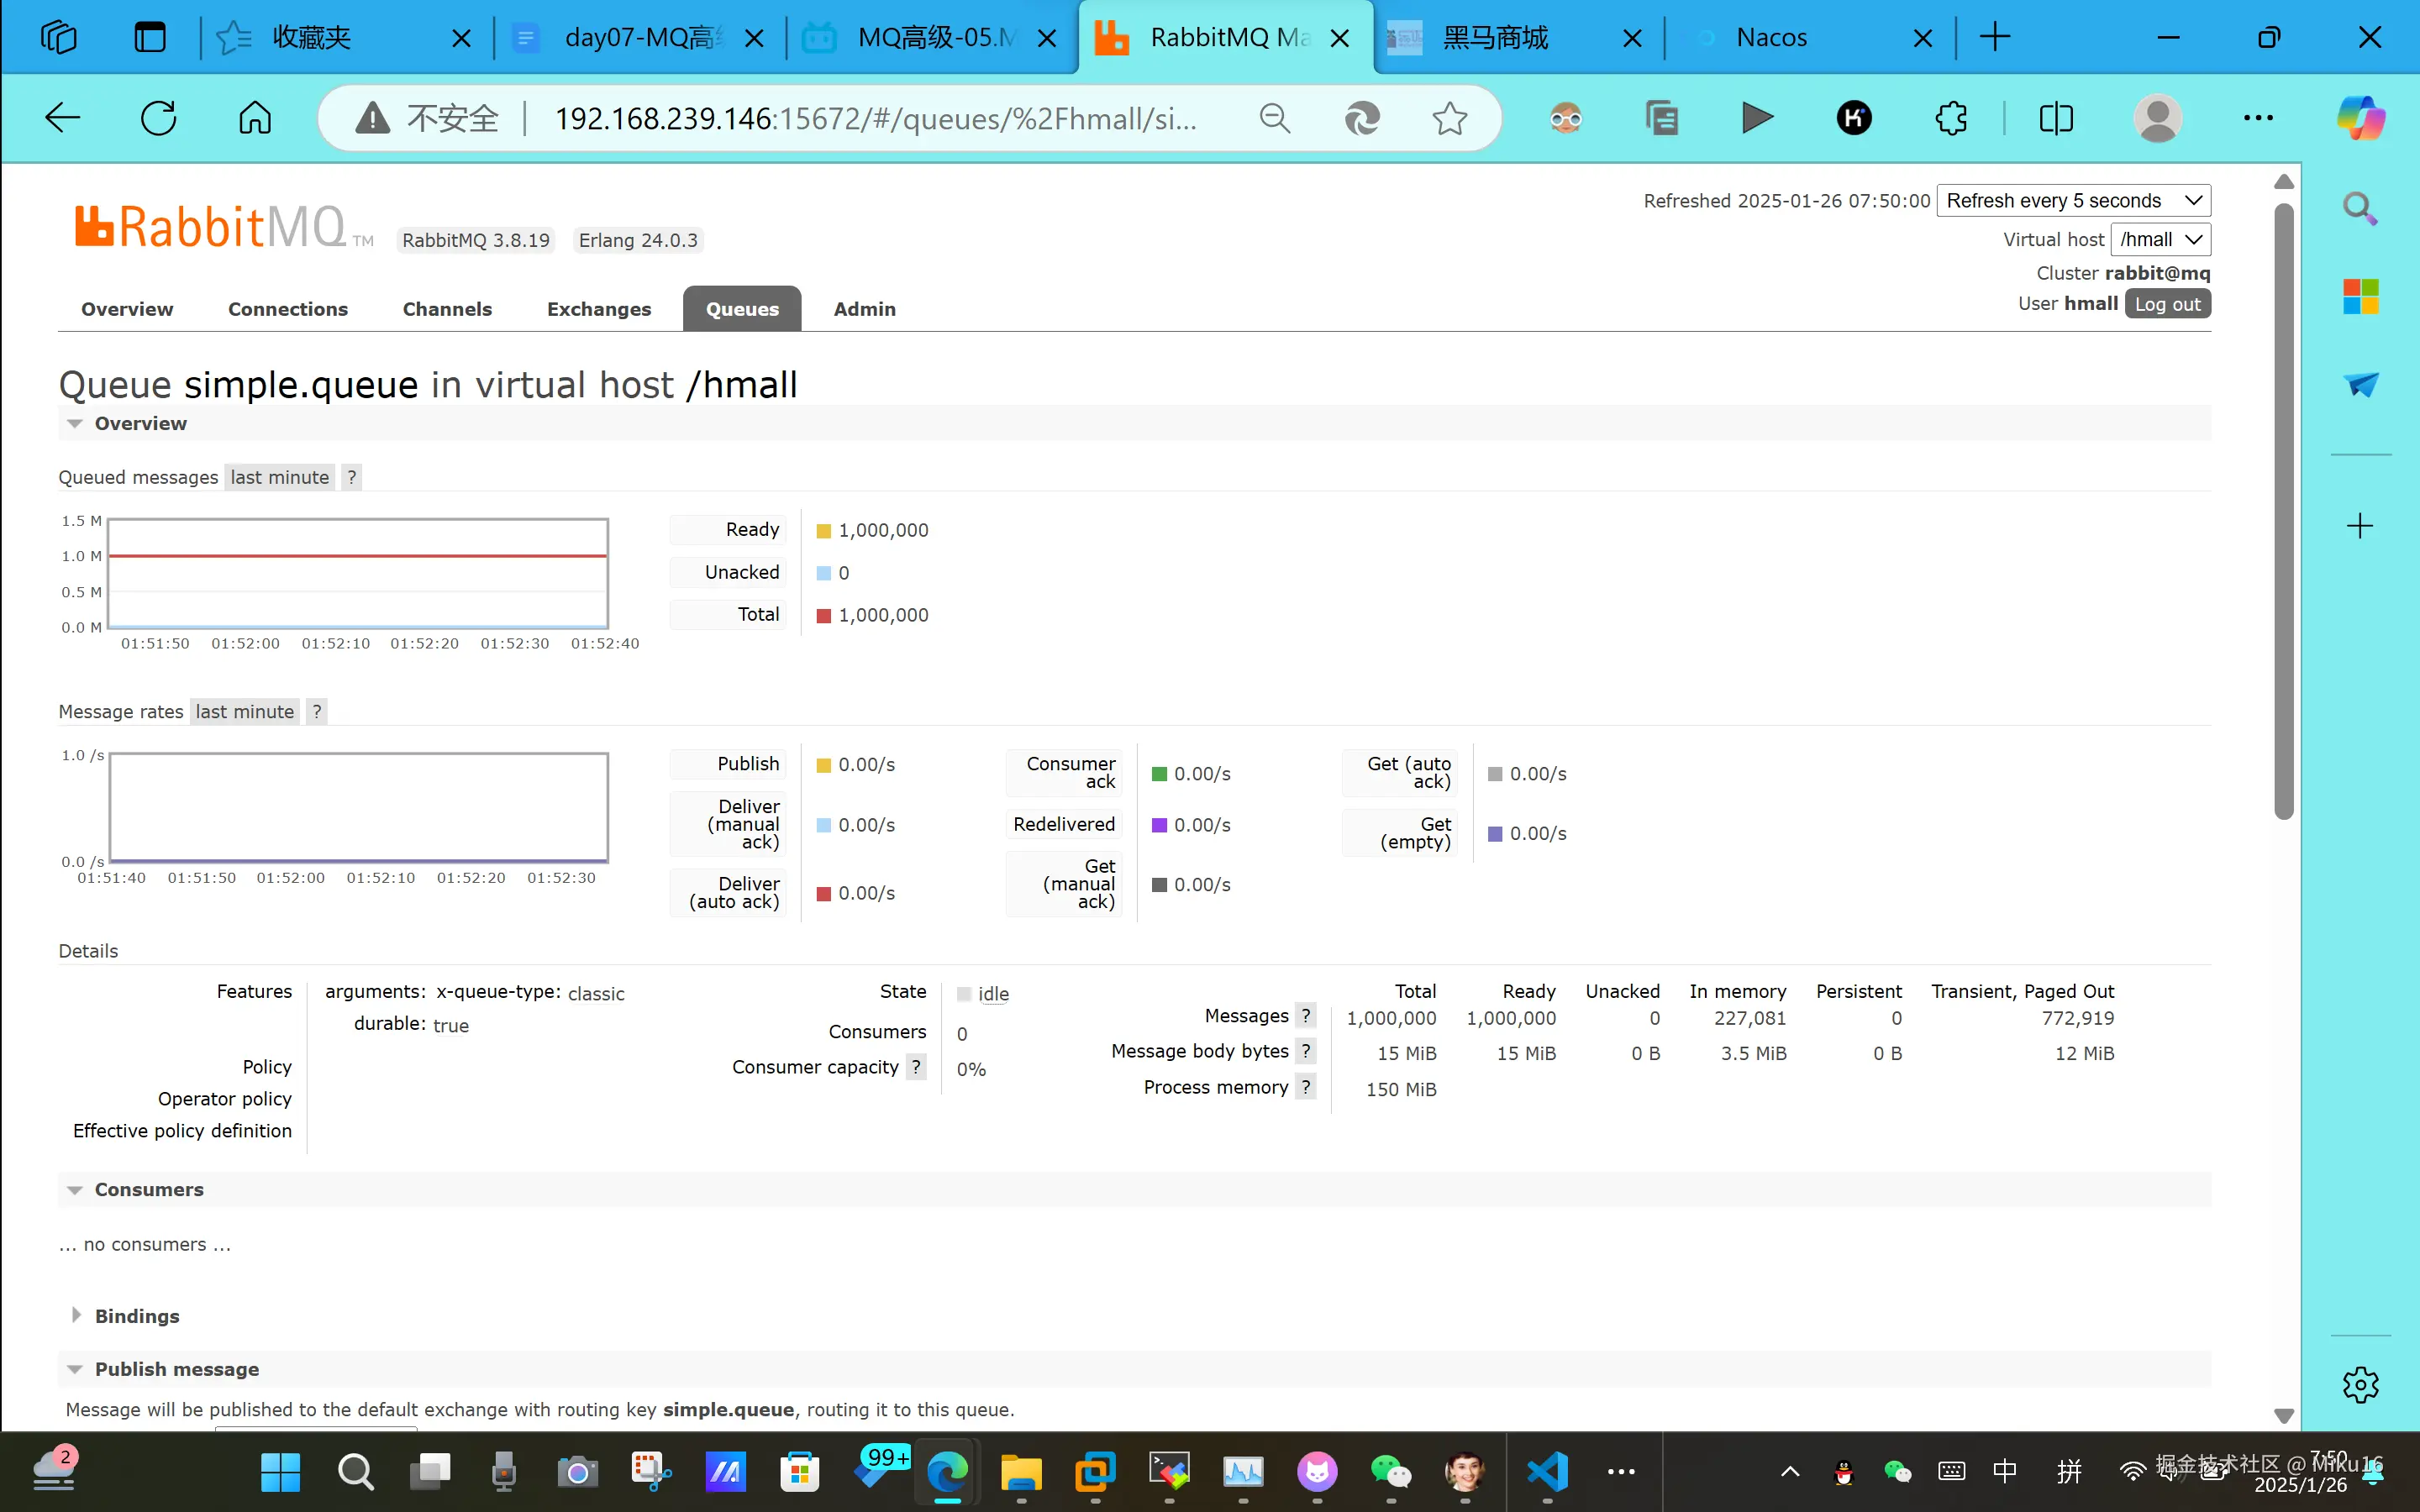2420x1512 pixels.
Task: Click the home page icon
Action: [255, 118]
